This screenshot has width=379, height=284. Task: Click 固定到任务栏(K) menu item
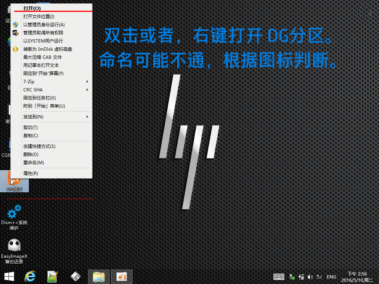pyautogui.click(x=51, y=98)
